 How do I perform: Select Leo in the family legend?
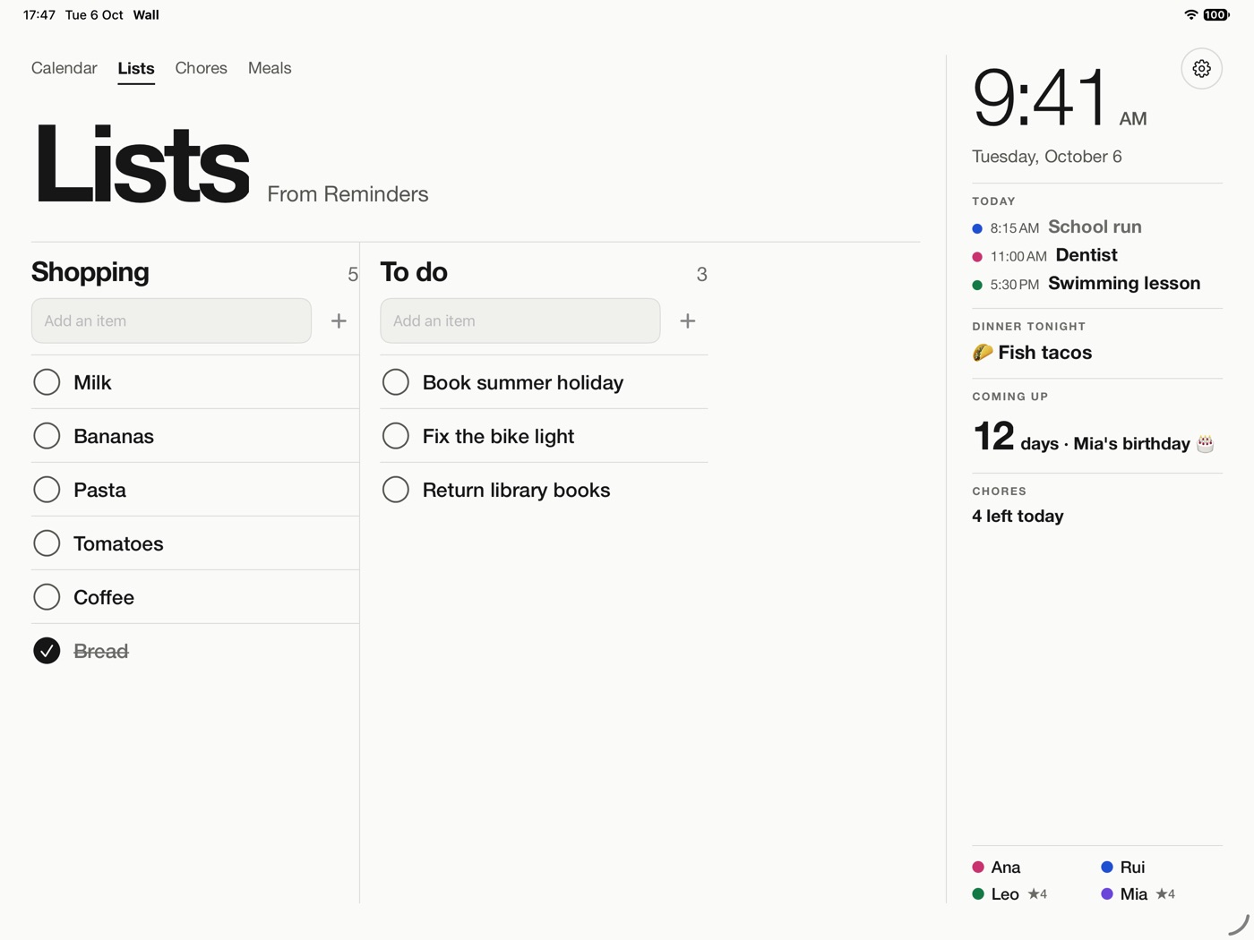click(1009, 893)
